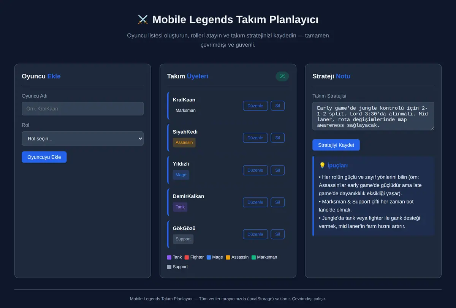The height and width of the screenshot is (308, 456).
Task: Click the KralKaan player name
Action: (184, 100)
